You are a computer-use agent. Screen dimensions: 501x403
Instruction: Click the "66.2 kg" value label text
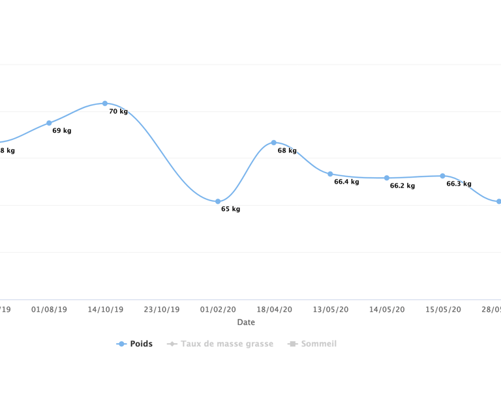click(402, 186)
